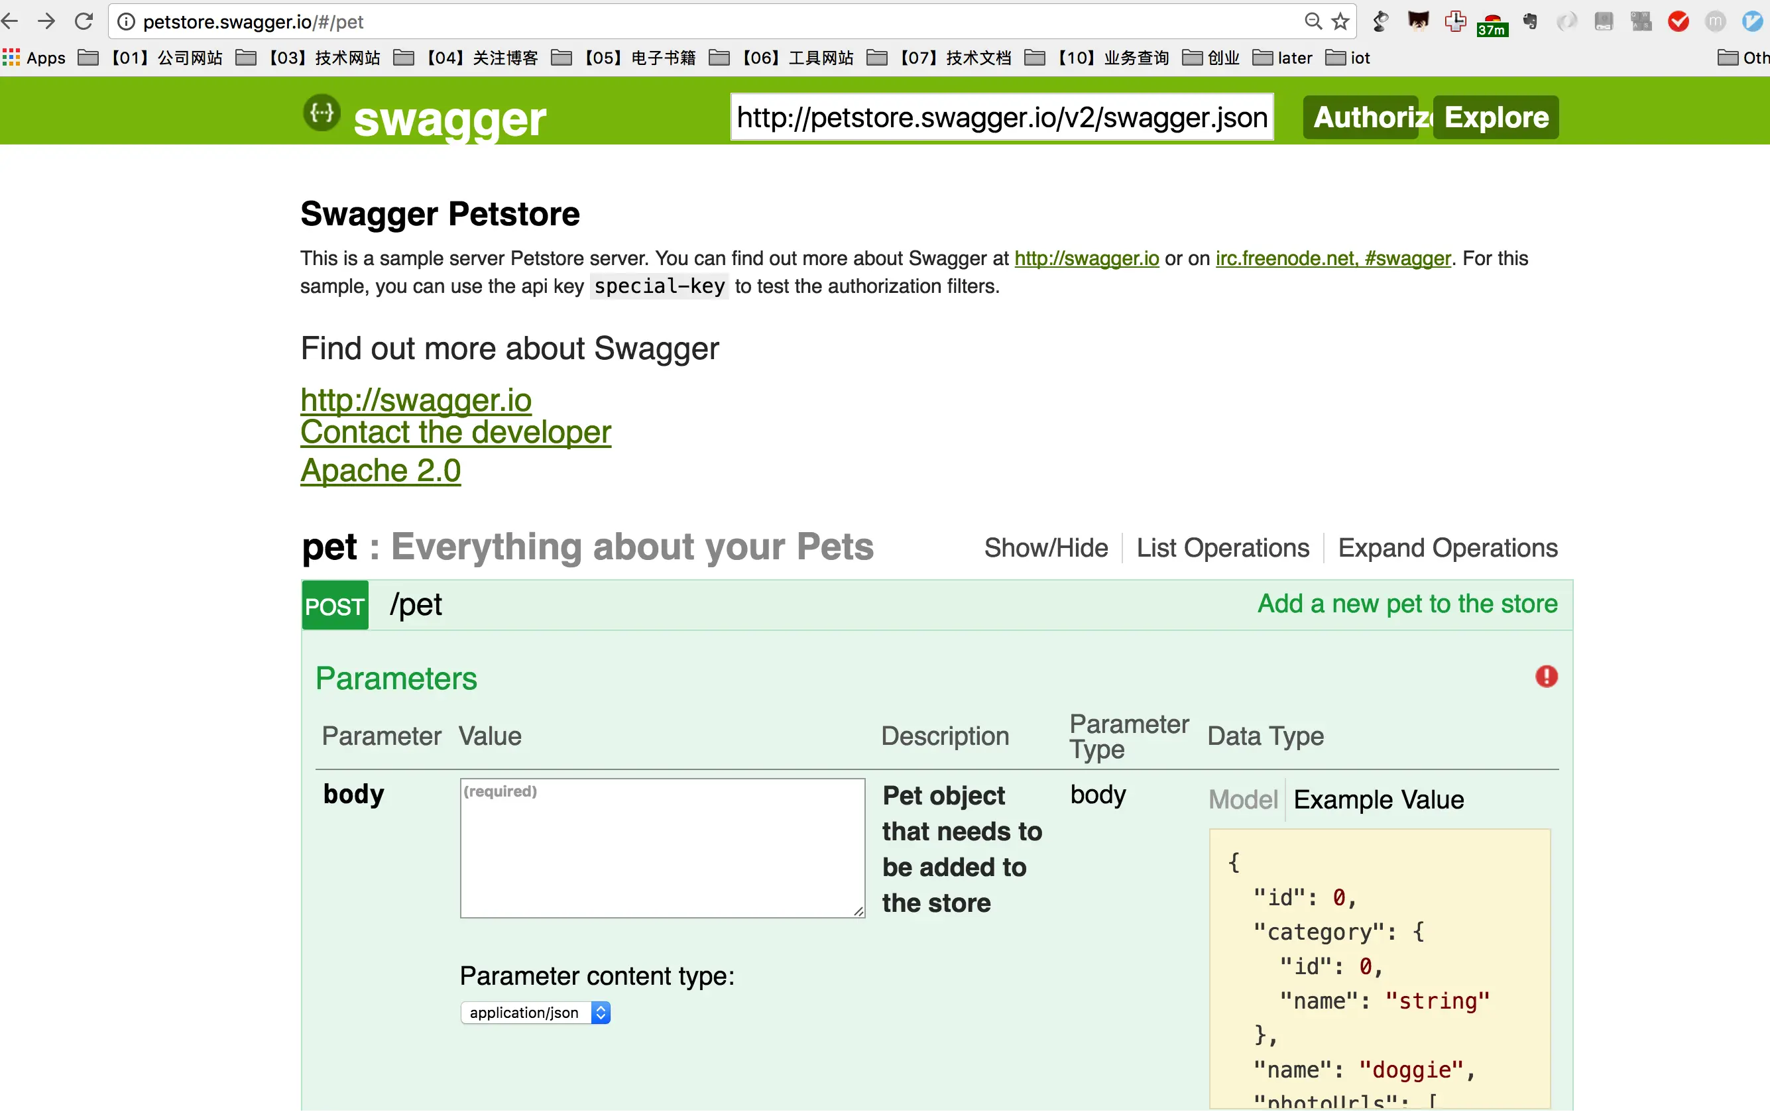
Task: Open the keyboard shortcuts extension
Action: [x=1641, y=21]
